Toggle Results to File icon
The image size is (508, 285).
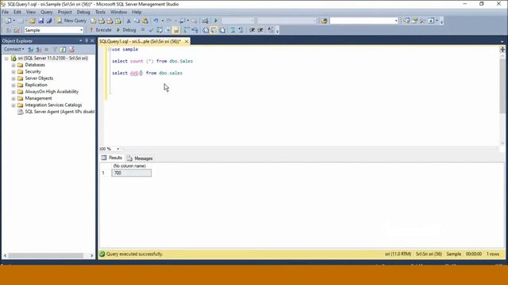[222, 30]
